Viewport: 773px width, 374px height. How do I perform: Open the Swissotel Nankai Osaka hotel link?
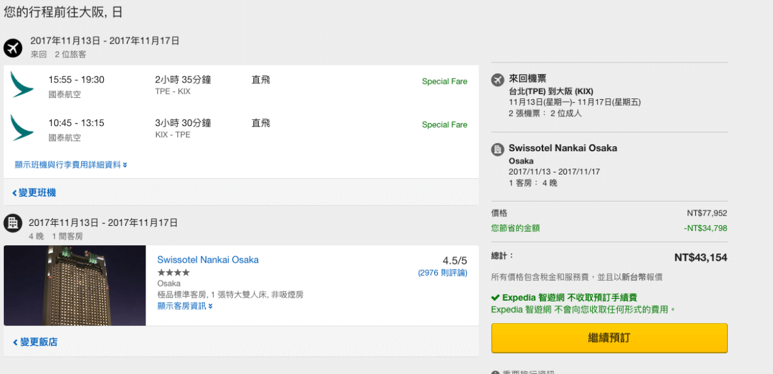click(x=208, y=260)
